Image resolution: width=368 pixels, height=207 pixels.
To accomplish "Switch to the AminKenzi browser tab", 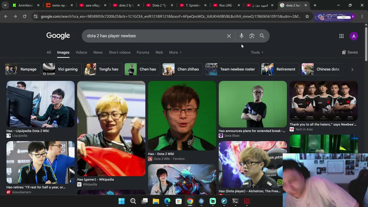I will [x=26, y=5].
